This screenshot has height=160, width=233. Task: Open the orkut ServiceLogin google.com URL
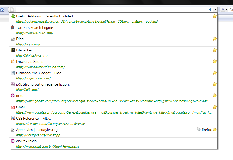coord(114,101)
